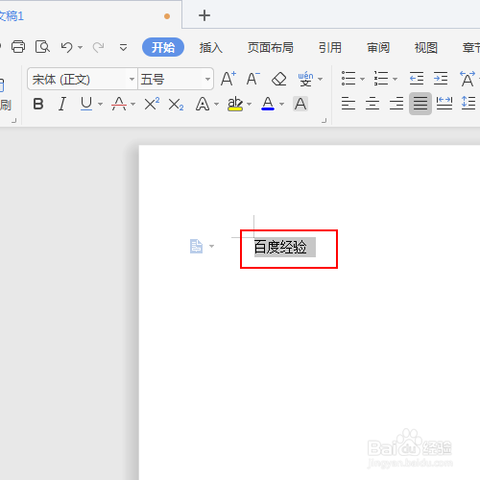Open the 视图 tab
480x480 pixels.
(x=426, y=48)
